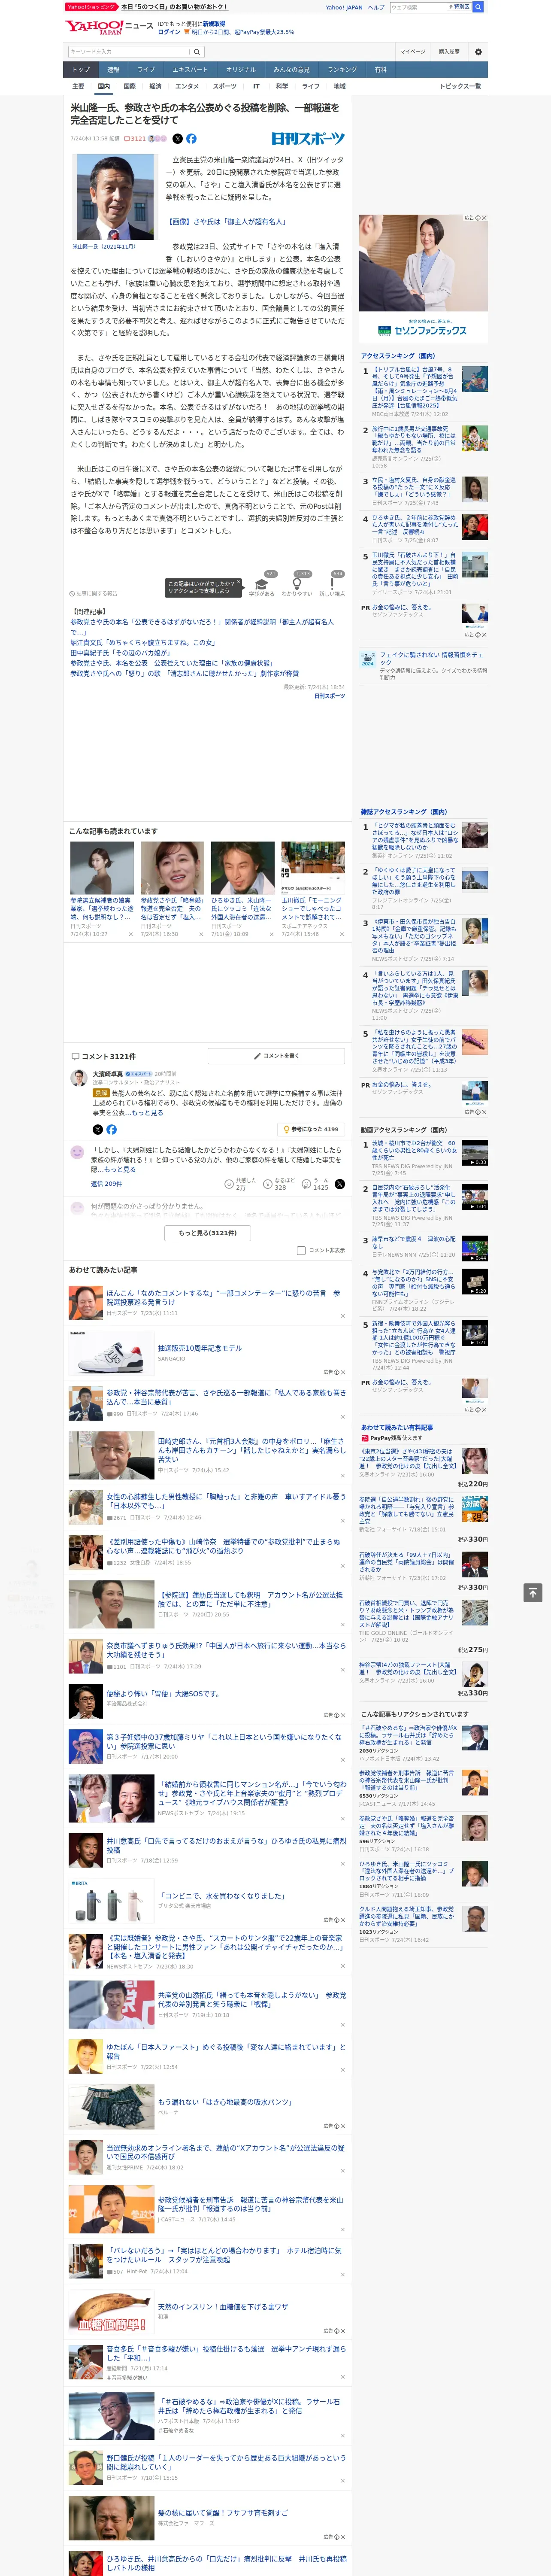Screen dimensions: 551x2576
Task: Share the 返信 209件 comment on X
Action: click(x=340, y=1184)
